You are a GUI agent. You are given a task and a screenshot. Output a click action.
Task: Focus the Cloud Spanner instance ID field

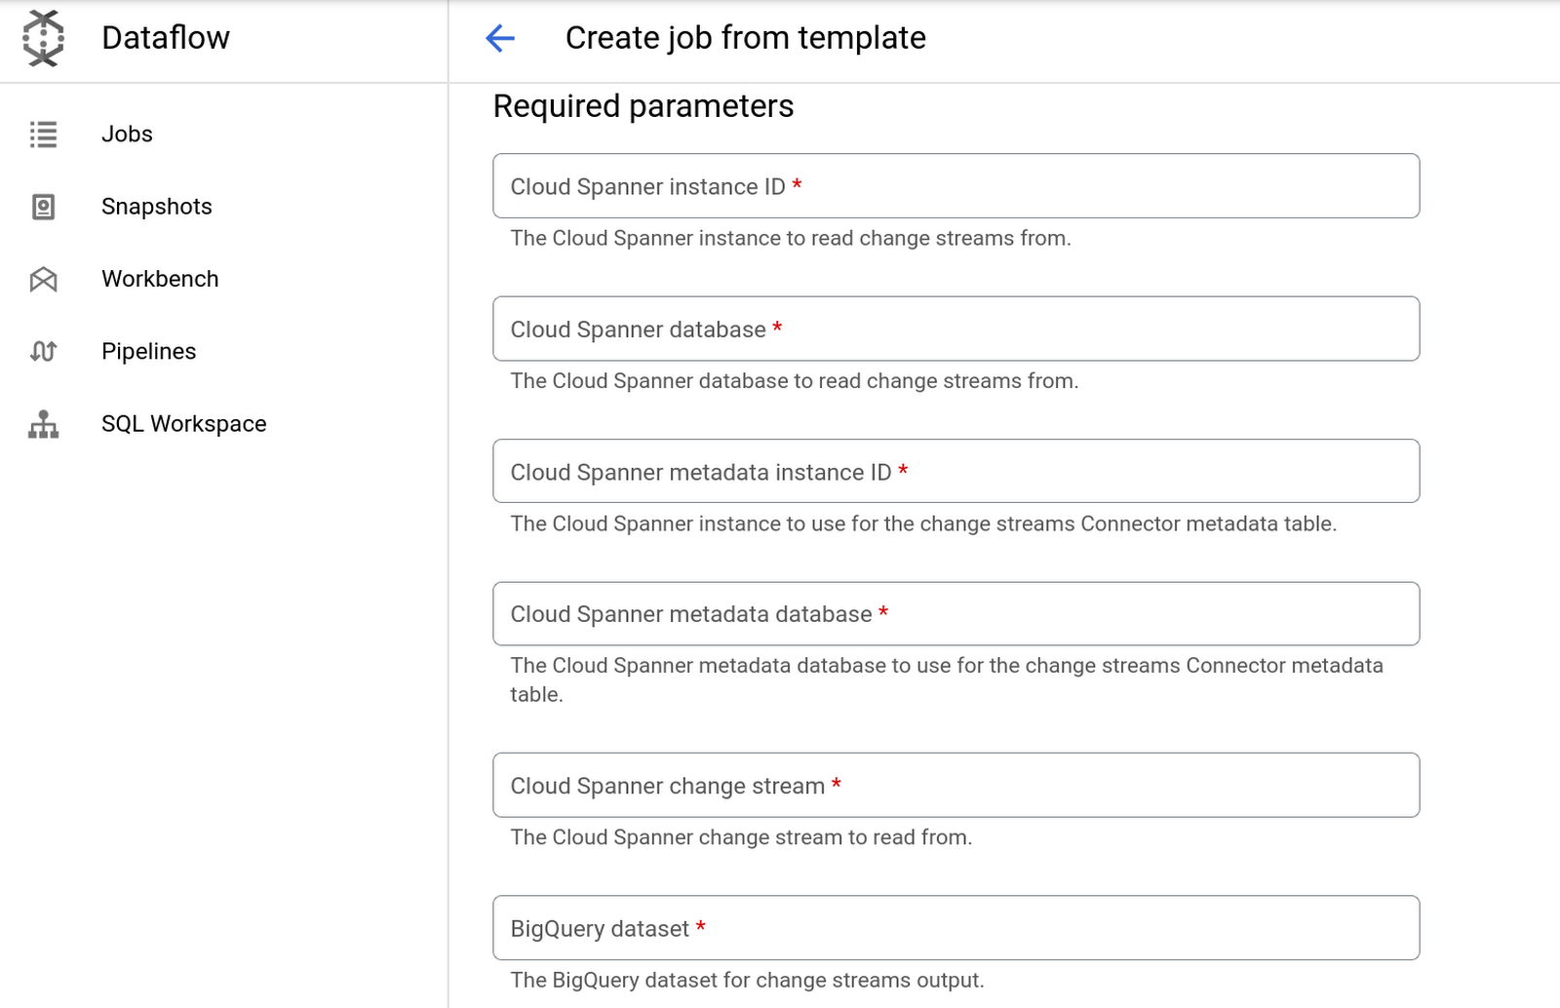(956, 186)
